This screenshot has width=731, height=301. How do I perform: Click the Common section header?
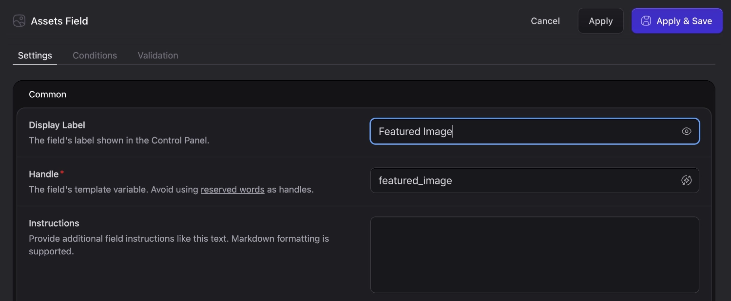[x=47, y=94]
